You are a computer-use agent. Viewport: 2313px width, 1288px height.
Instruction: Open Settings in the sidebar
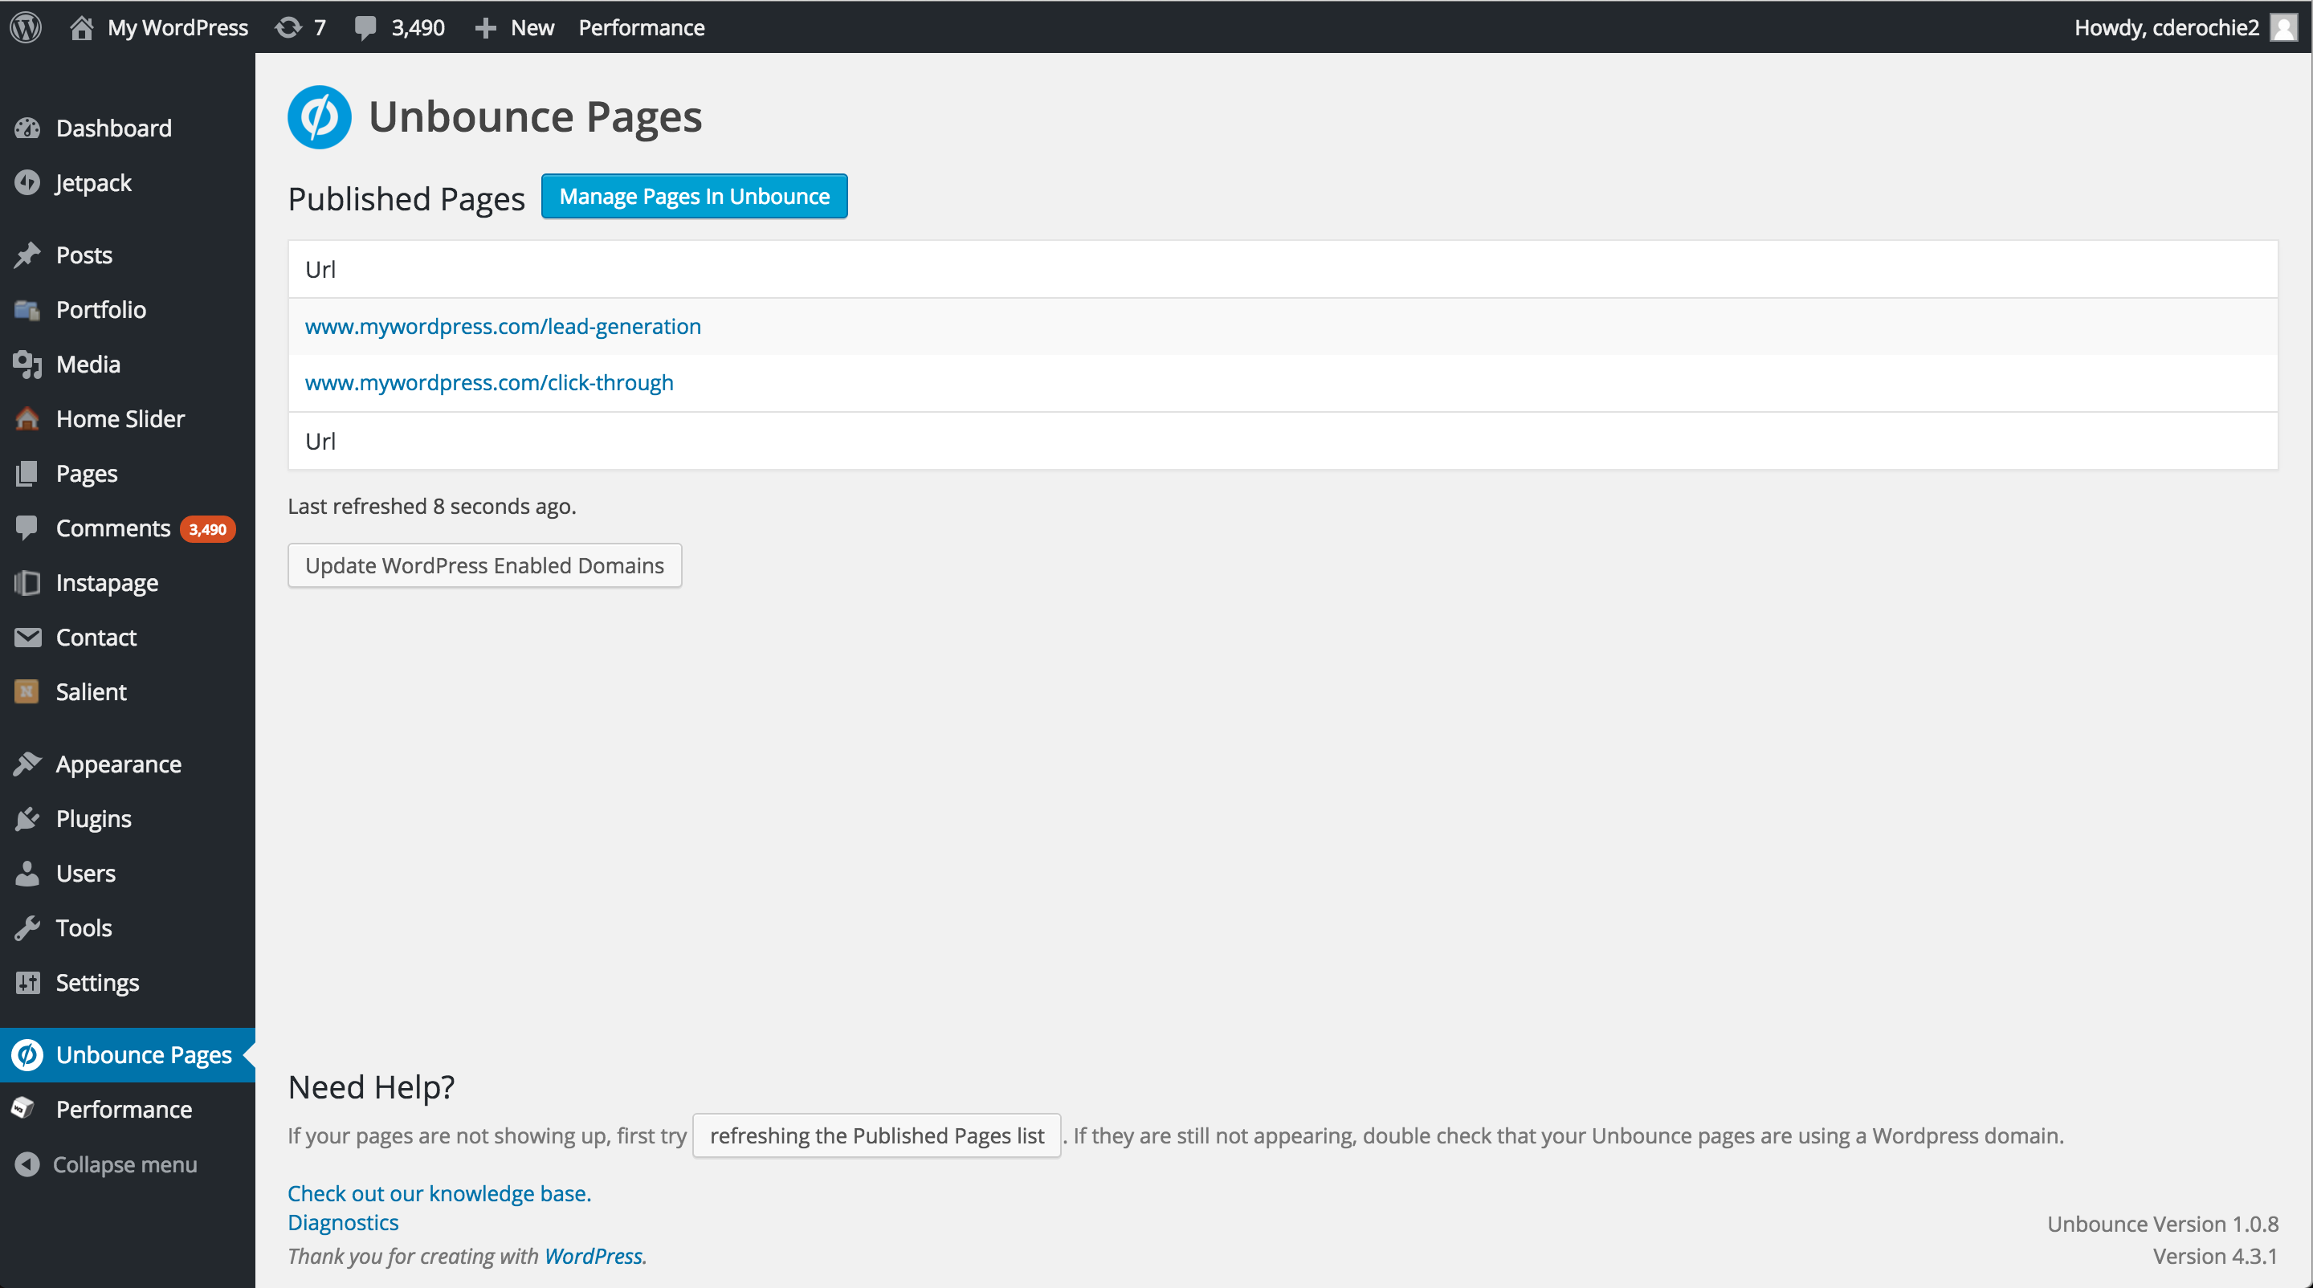point(97,984)
